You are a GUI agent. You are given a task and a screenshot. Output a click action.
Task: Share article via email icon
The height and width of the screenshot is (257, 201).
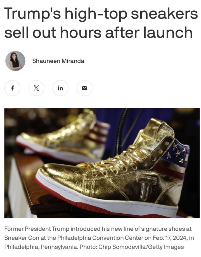(x=84, y=88)
